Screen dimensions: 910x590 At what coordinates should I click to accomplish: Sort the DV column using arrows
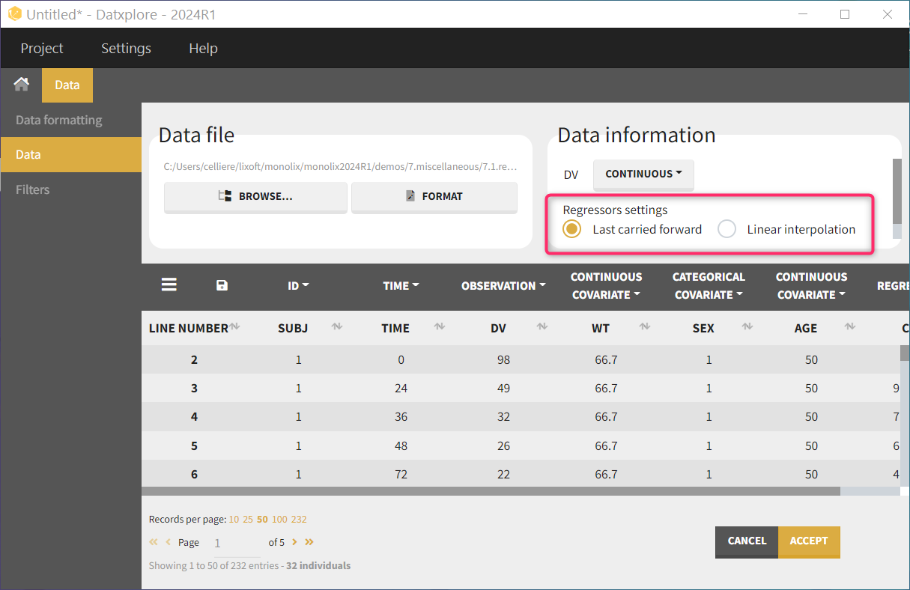(542, 327)
